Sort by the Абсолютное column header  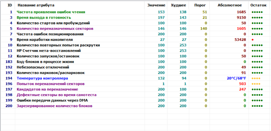pyautogui.click(x=230, y=5)
